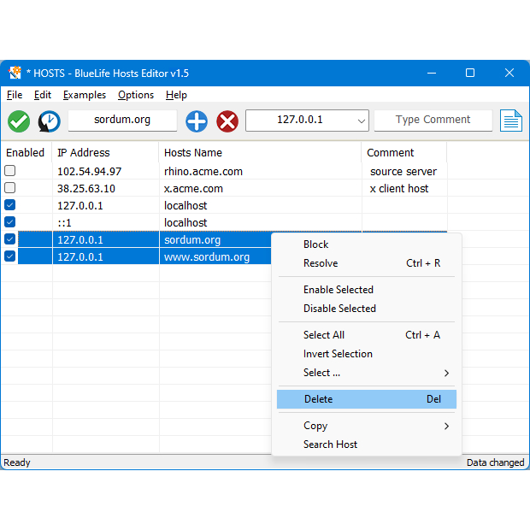The height and width of the screenshot is (530, 530).
Task: Choose Select All in context menu
Action: [x=367, y=335]
